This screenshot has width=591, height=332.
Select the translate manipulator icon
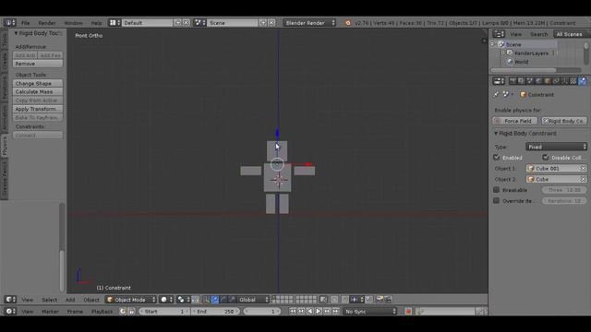pyautogui.click(x=215, y=300)
